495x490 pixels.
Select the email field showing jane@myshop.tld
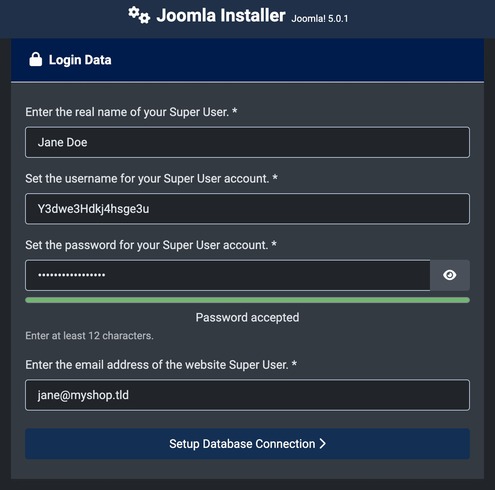[247, 395]
